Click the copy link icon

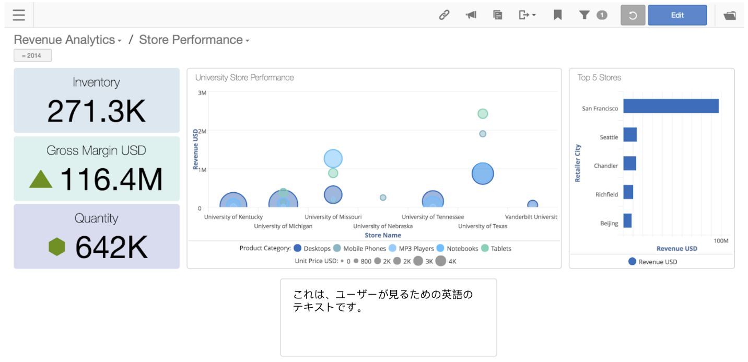444,15
